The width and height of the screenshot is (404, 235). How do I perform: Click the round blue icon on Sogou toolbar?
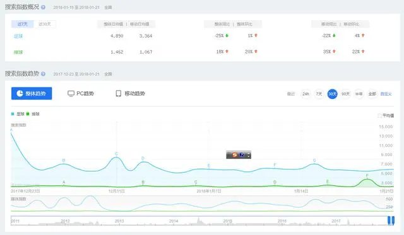241,155
